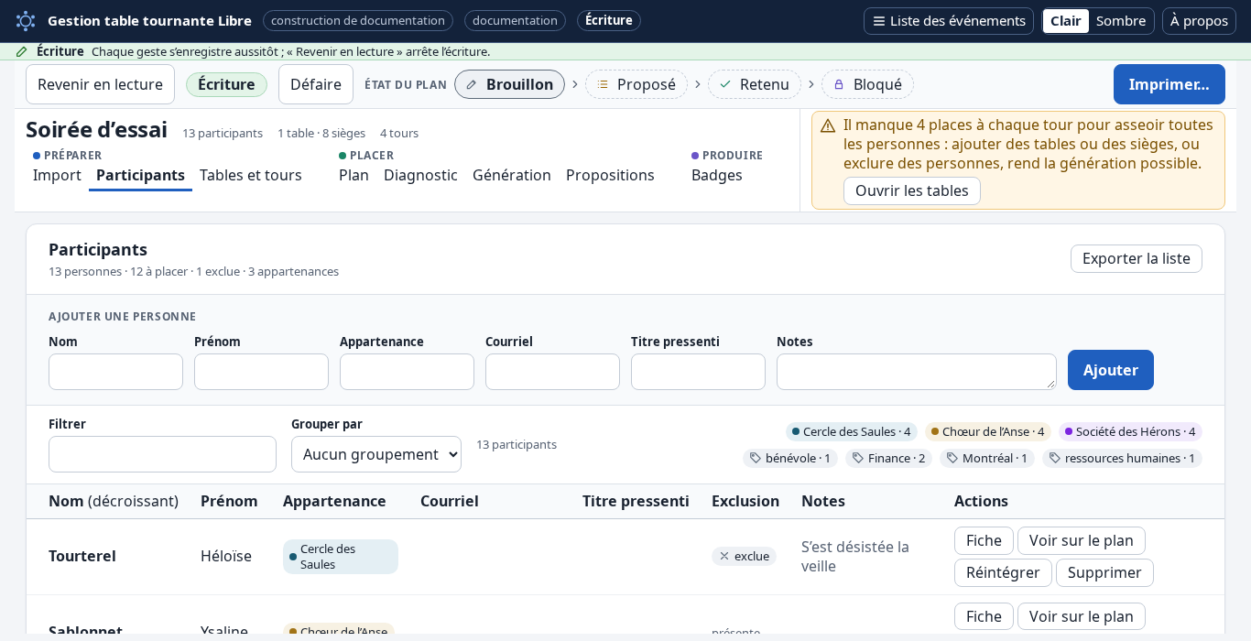The height and width of the screenshot is (641, 1251).
Task: Click the Finance tag chip
Action: (x=888, y=458)
